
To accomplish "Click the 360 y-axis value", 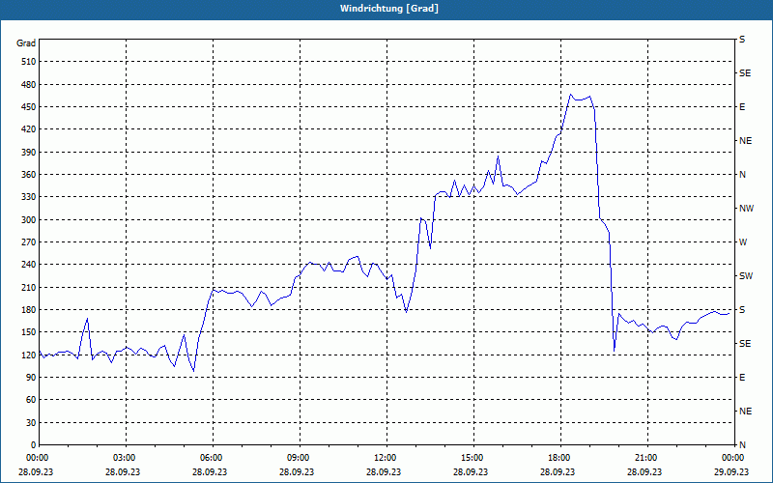I will pos(29,175).
